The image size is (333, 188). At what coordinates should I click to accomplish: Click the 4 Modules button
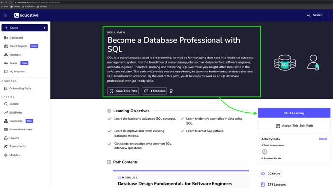[x=154, y=91]
